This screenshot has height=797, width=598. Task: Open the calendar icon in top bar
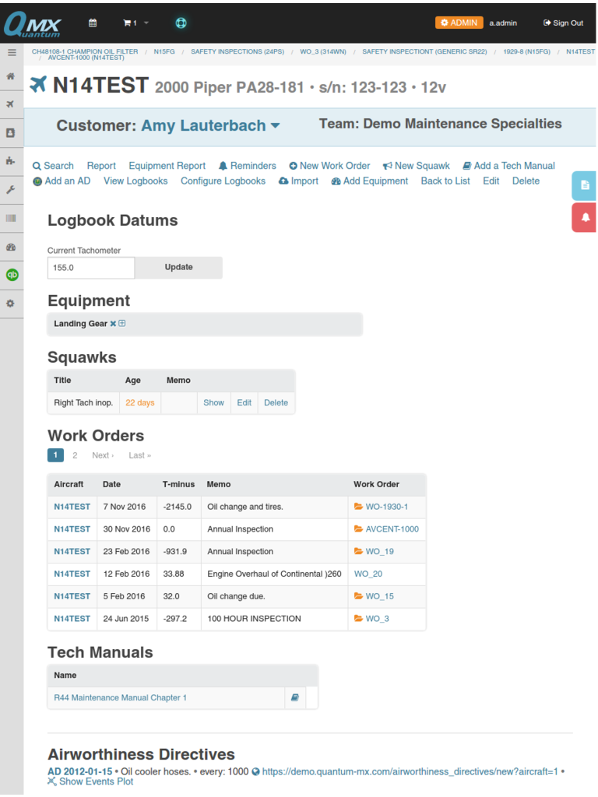(93, 23)
